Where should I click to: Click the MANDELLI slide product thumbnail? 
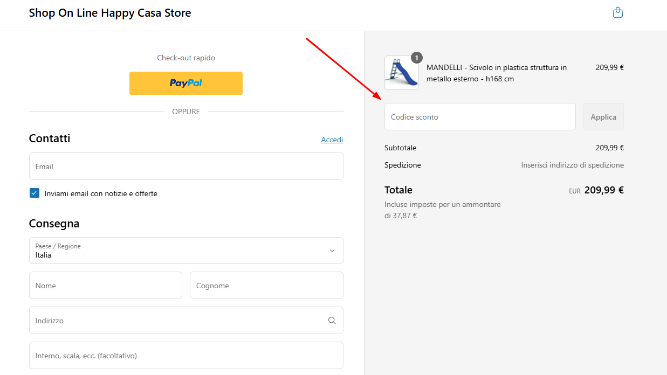(401, 73)
